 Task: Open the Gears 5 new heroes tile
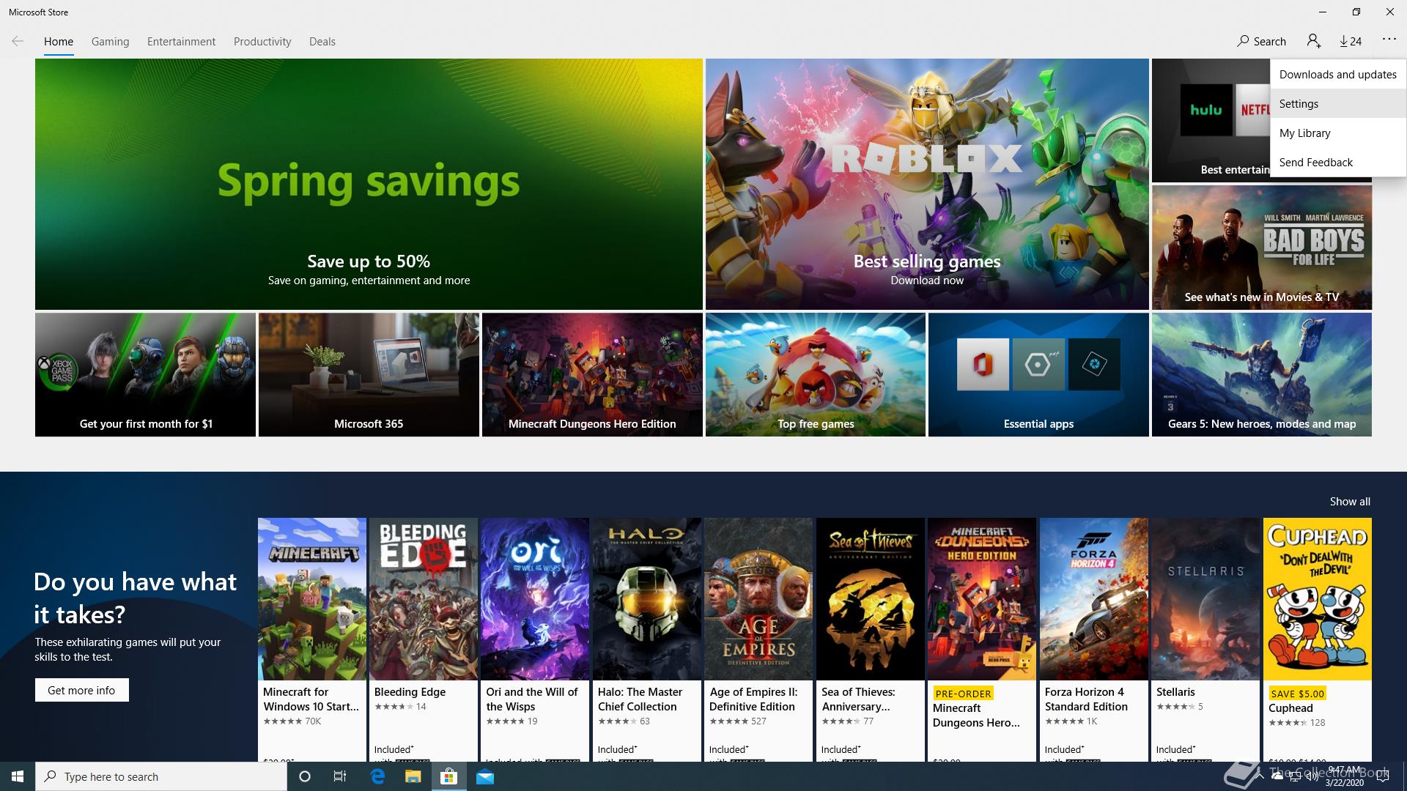pos(1261,375)
